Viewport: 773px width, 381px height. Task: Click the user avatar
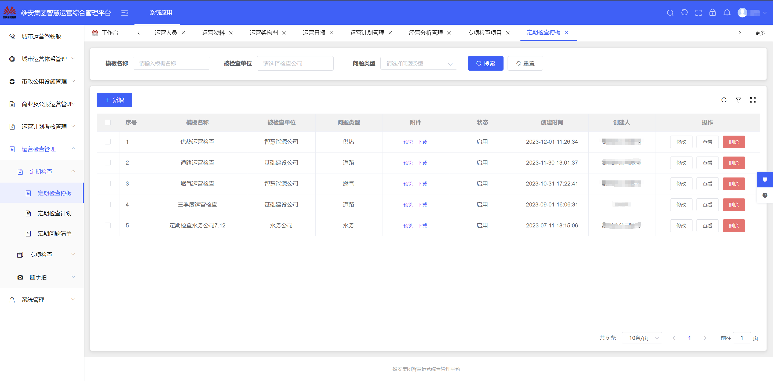742,13
